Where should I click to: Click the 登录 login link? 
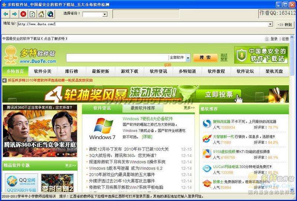click(274, 39)
